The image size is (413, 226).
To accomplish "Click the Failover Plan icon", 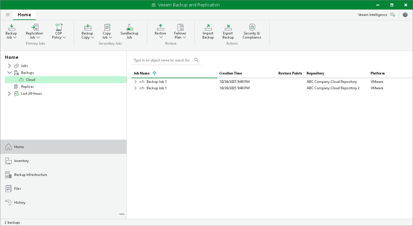I will (180, 28).
